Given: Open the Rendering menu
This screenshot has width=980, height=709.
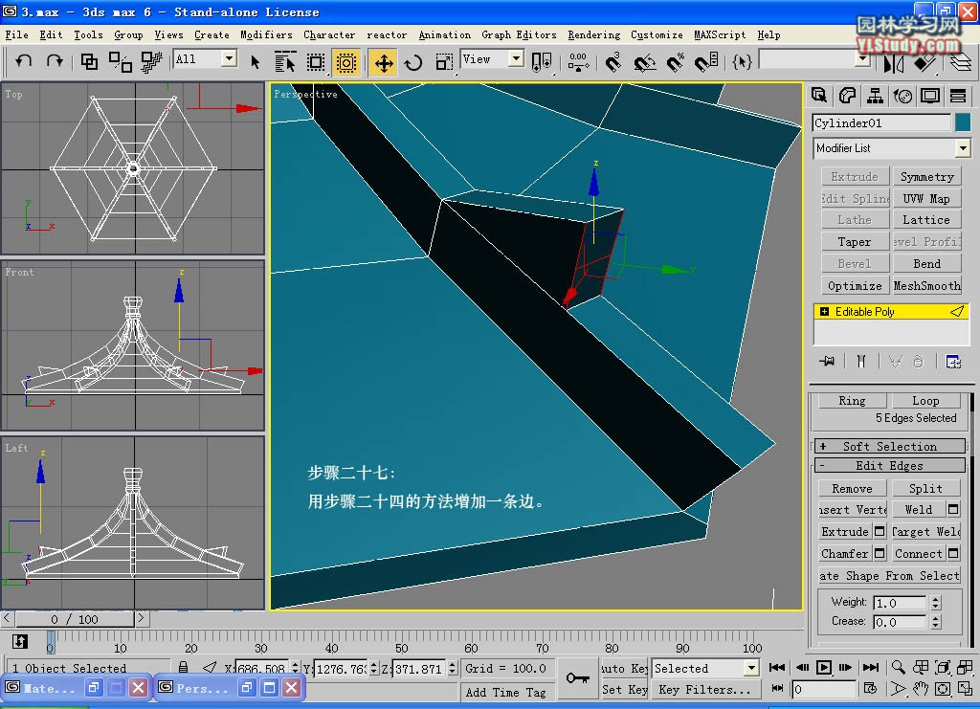Looking at the screenshot, I should point(593,35).
